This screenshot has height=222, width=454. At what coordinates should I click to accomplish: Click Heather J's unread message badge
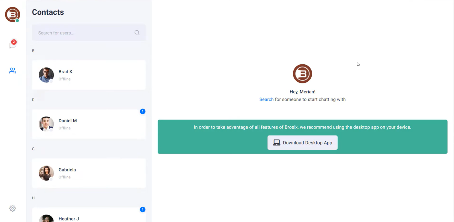[x=143, y=209]
